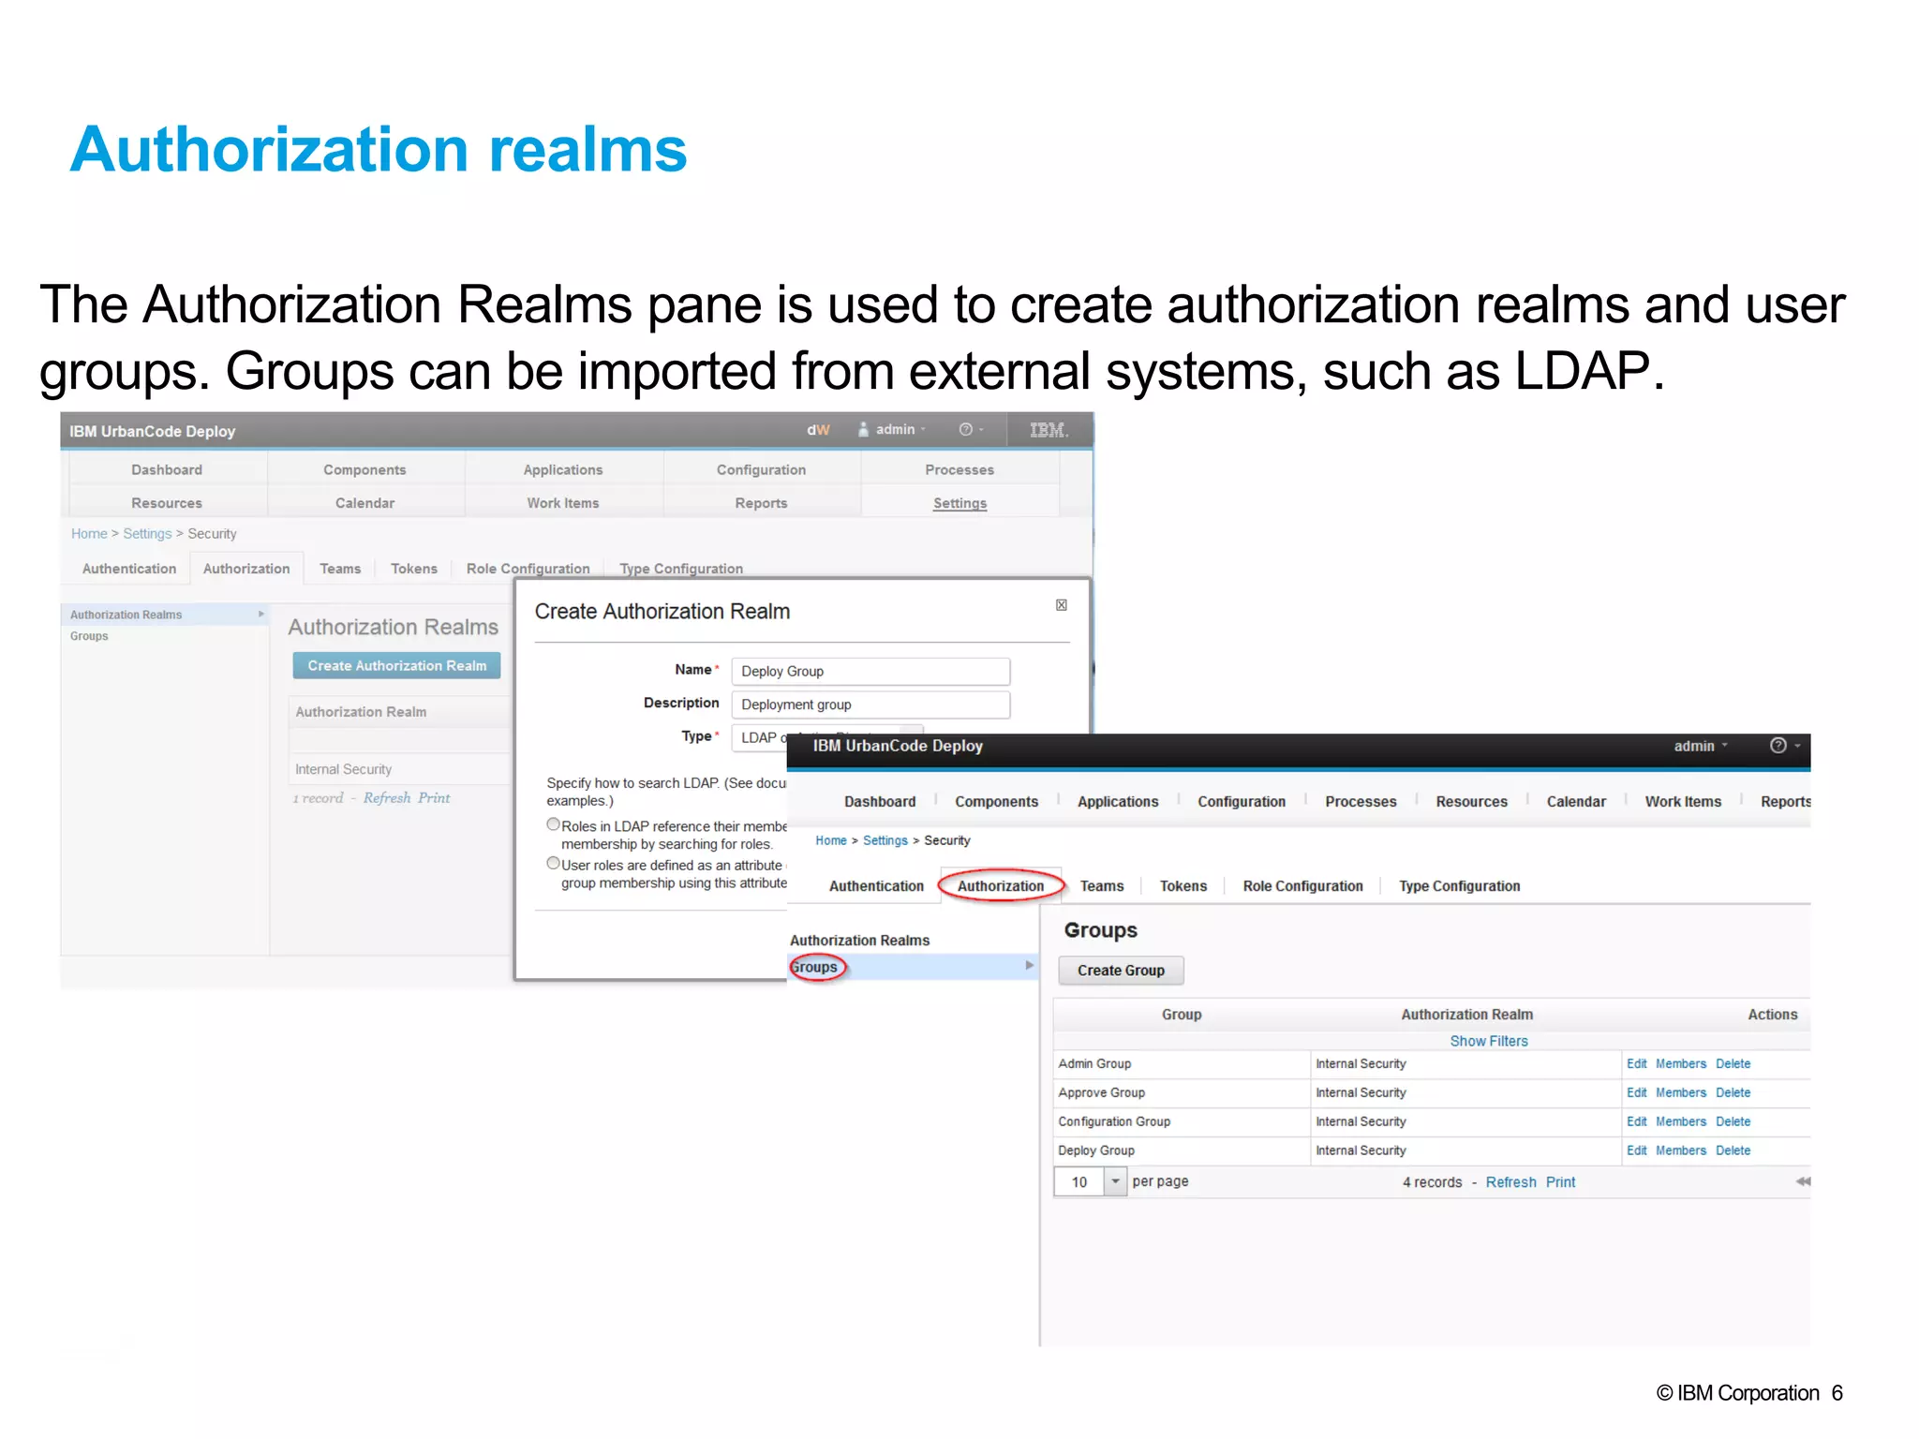Screen dimensions: 1919x1439
Task: Click the Group column header
Action: click(x=1181, y=1015)
